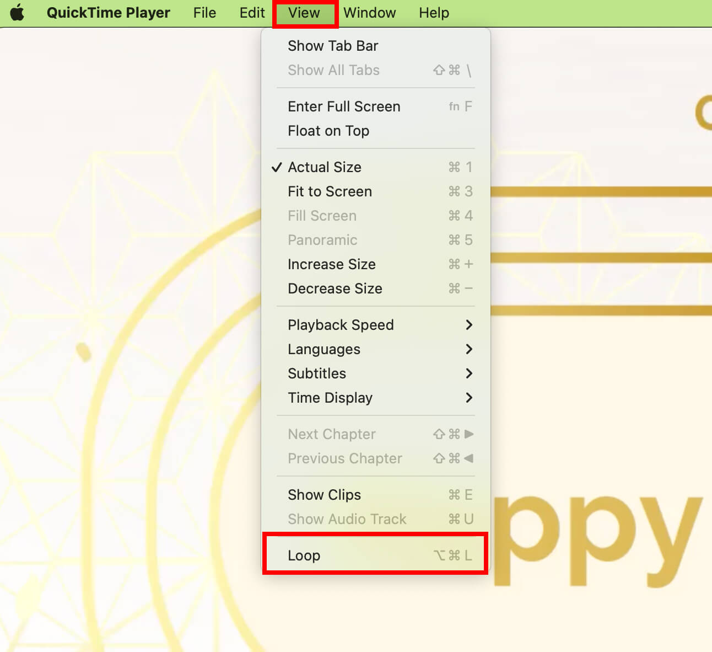712x652 pixels.
Task: Open the Apple menu
Action: point(18,13)
